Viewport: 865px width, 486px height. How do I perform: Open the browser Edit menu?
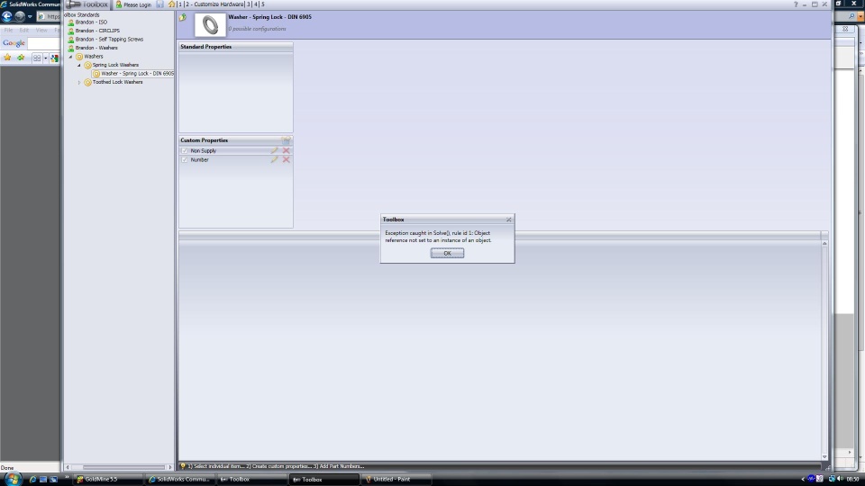(x=24, y=31)
